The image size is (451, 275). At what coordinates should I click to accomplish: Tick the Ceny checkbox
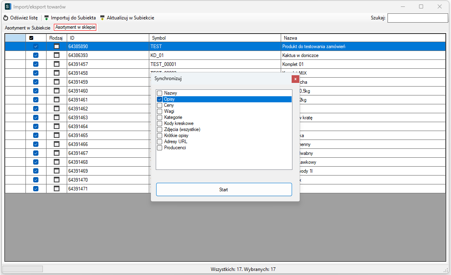[x=160, y=106]
